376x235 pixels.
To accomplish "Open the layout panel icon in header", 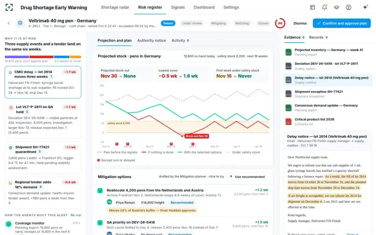I will [312, 7].
